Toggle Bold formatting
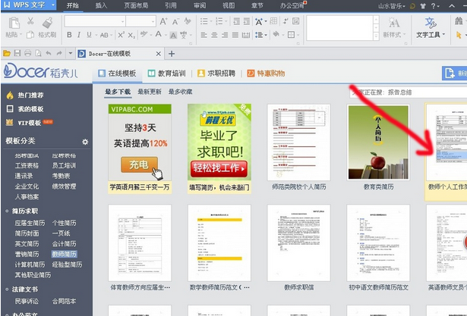 coord(69,35)
